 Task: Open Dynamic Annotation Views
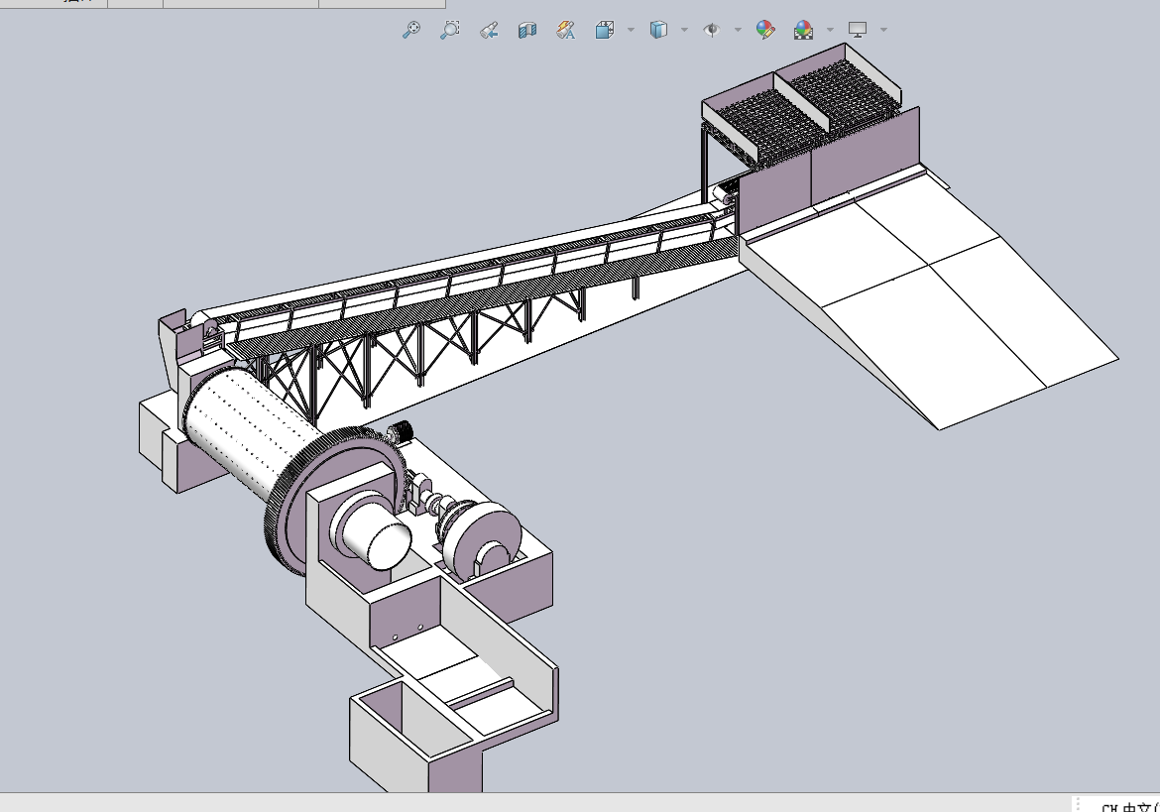566,30
